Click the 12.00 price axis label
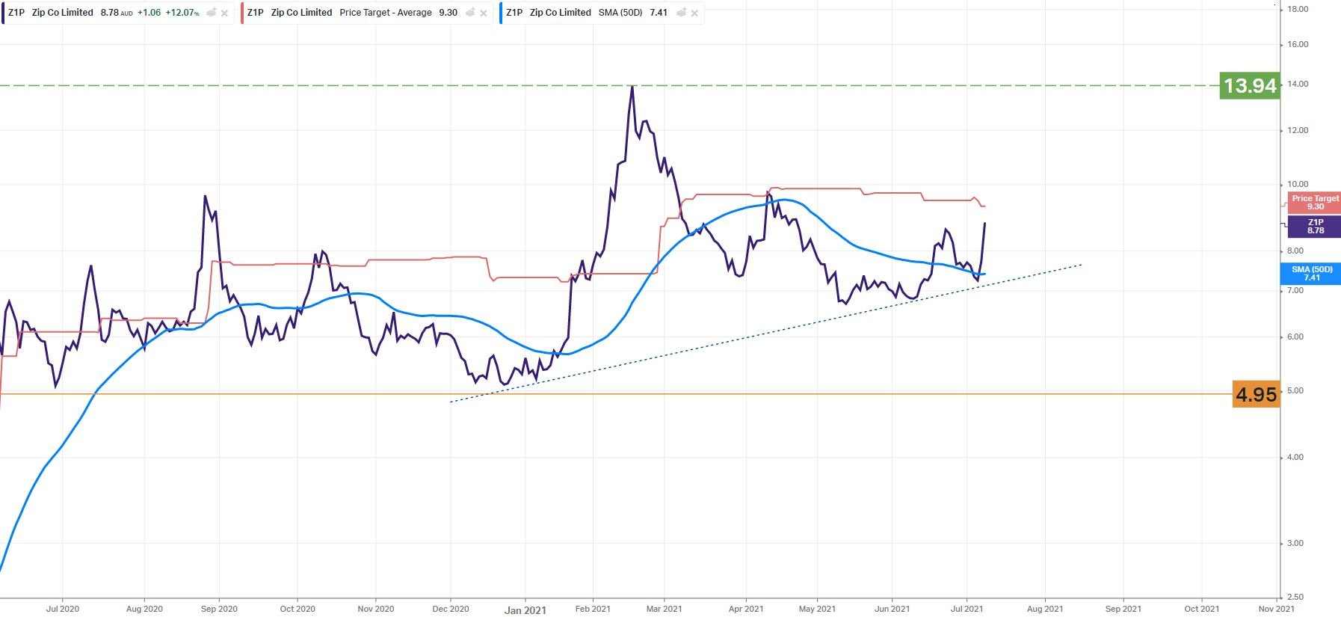1341x617 pixels. point(1298,130)
